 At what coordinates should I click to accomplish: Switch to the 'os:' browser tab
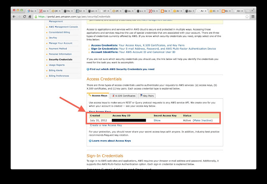pos(129,11)
